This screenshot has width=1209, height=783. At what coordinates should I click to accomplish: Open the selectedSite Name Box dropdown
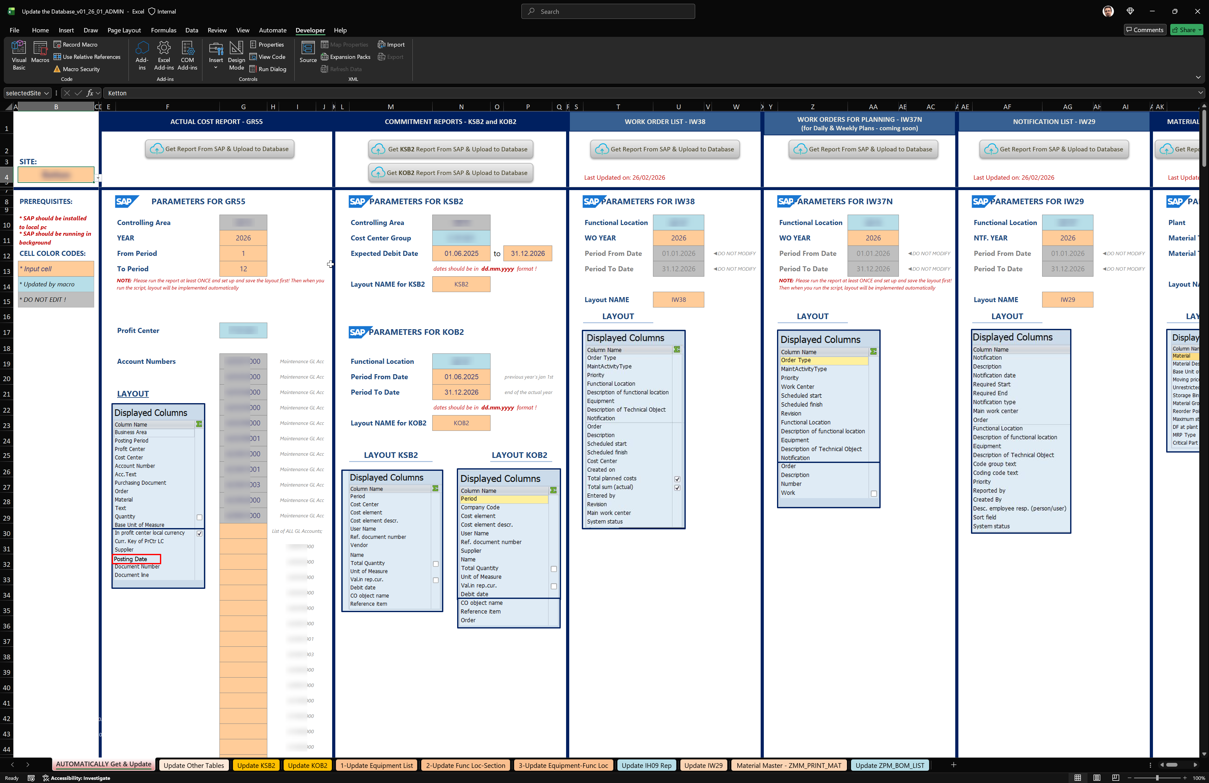coord(47,93)
